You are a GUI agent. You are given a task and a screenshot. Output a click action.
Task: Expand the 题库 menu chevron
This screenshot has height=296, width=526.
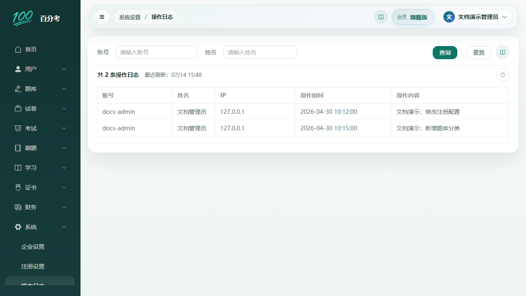coord(64,89)
